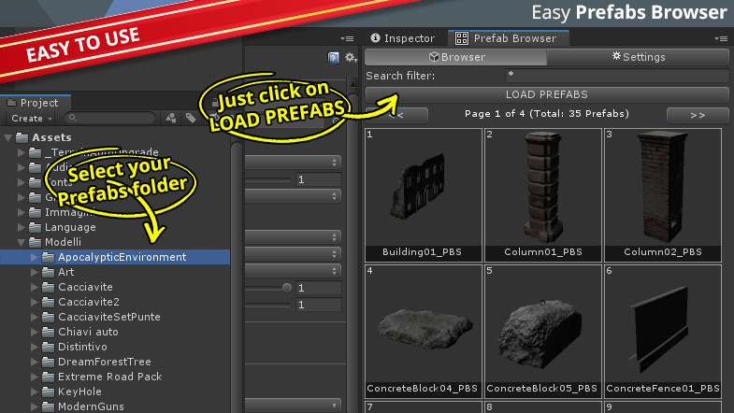
Task: Switch to the Inspector tab
Action: 403,38
